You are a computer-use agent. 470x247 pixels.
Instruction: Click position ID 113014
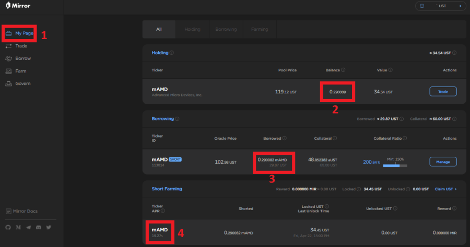[158, 165]
